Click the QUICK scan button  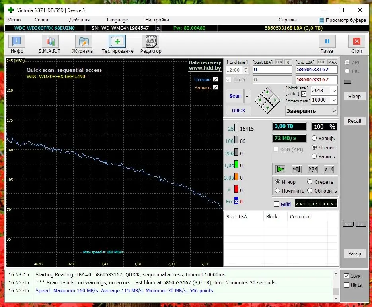[239, 110]
